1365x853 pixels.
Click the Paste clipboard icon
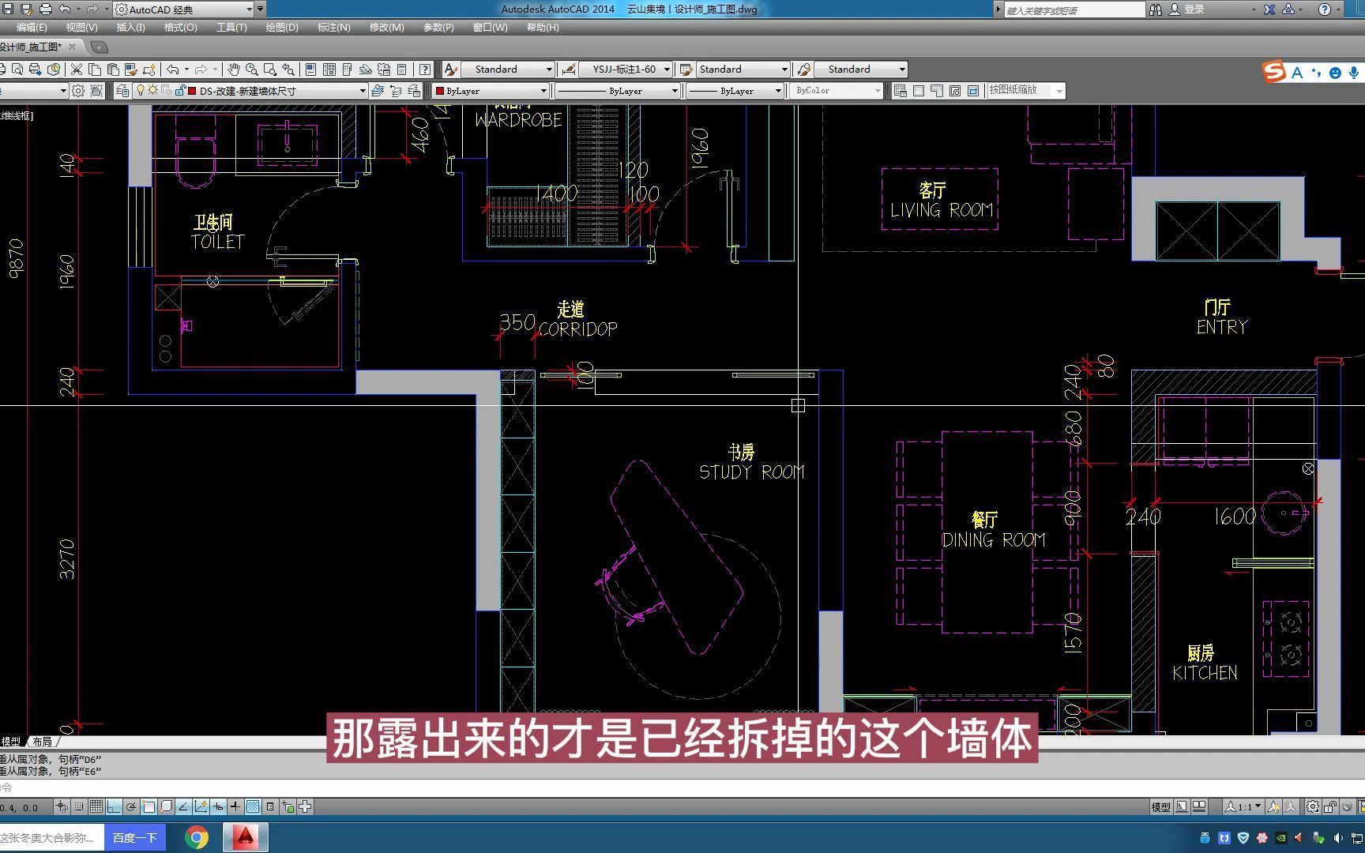113,70
